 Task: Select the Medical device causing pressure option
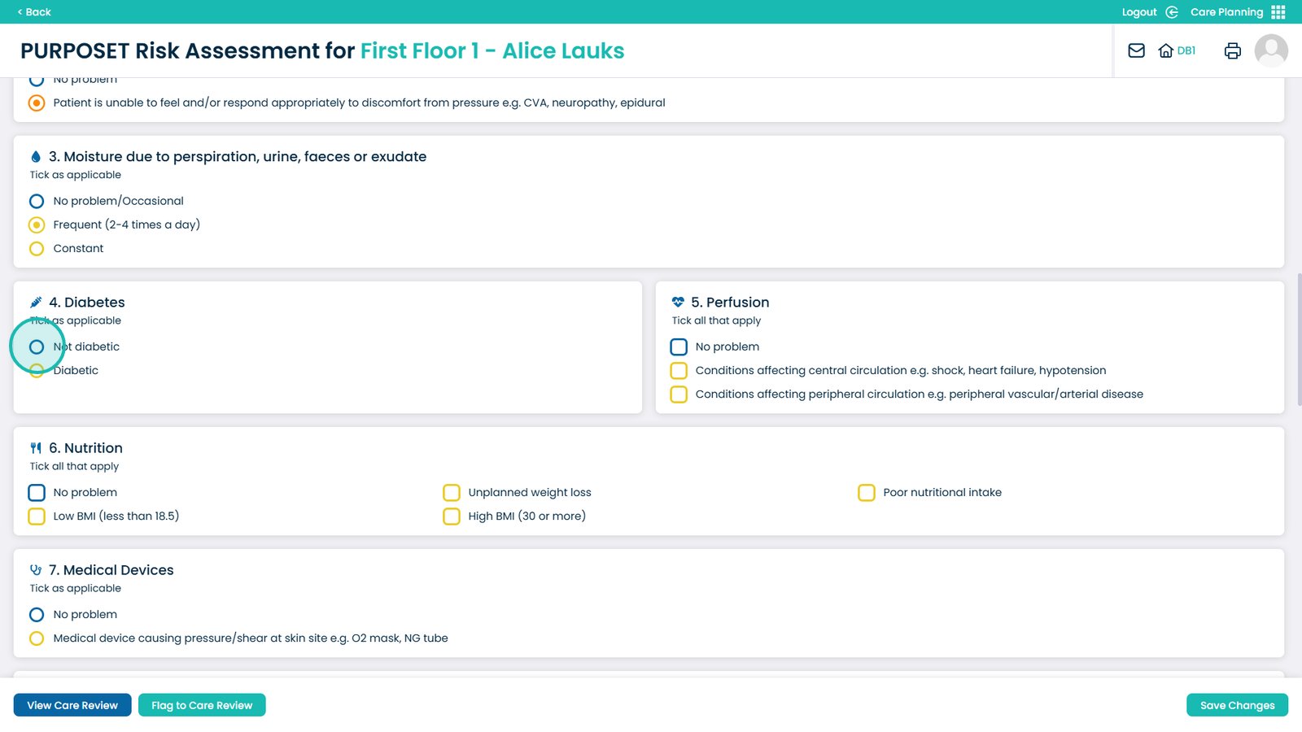coord(37,638)
